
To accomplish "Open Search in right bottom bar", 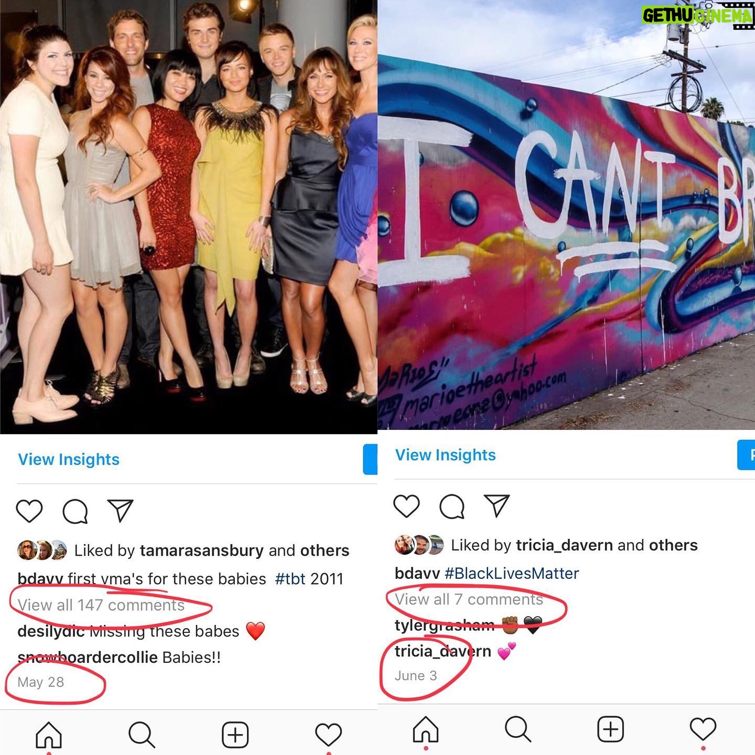I will (519, 729).
